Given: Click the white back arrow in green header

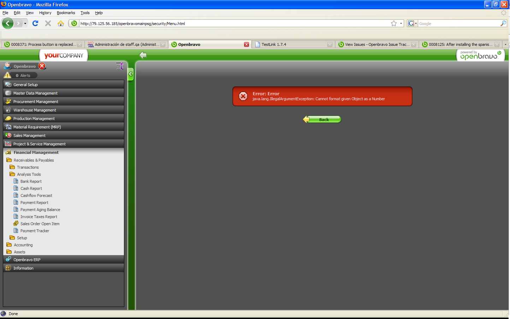Looking at the screenshot, I should 143,55.
